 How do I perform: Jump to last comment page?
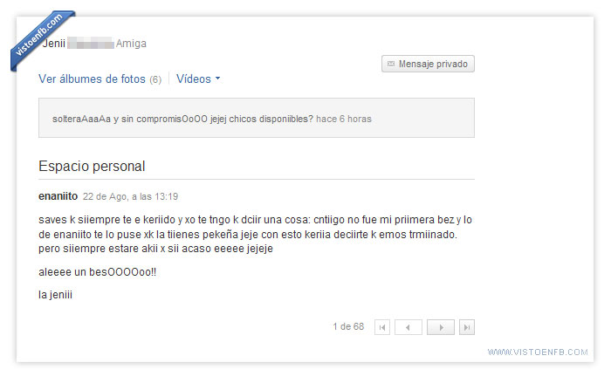pyautogui.click(x=467, y=327)
